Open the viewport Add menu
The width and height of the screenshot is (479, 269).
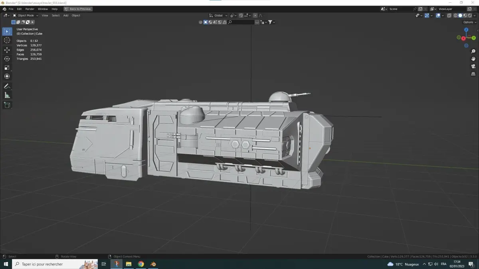click(66, 16)
